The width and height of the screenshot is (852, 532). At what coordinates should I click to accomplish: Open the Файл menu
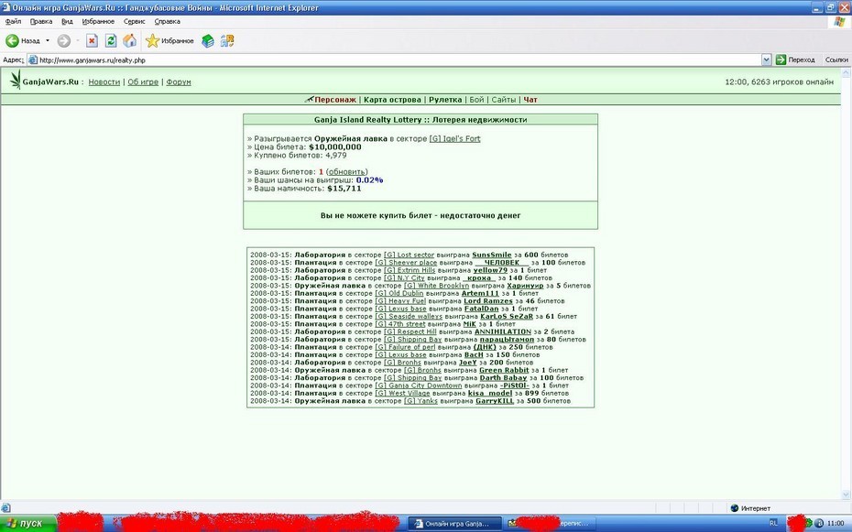13,22
